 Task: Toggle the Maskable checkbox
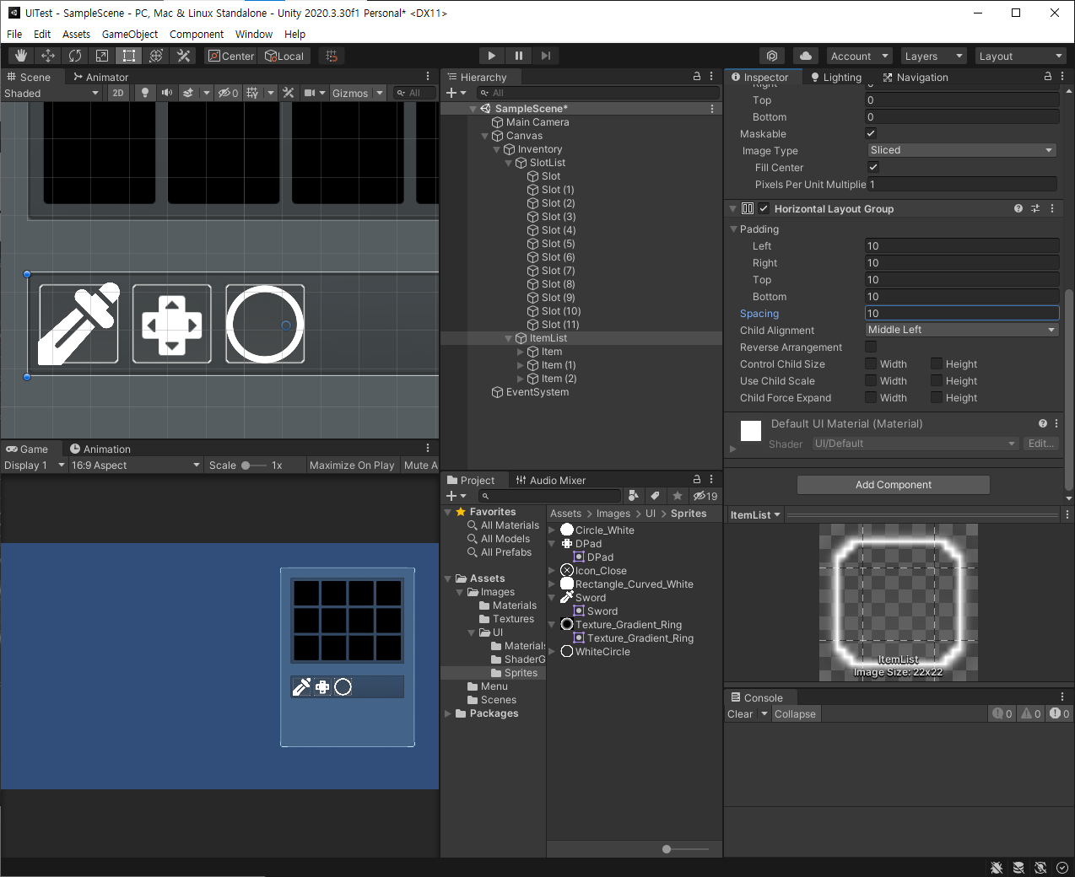click(x=871, y=133)
